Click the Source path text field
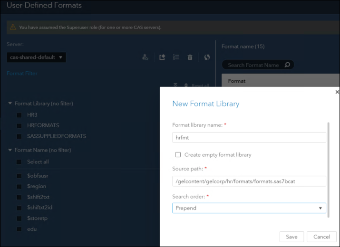340x247 pixels. point(249,181)
